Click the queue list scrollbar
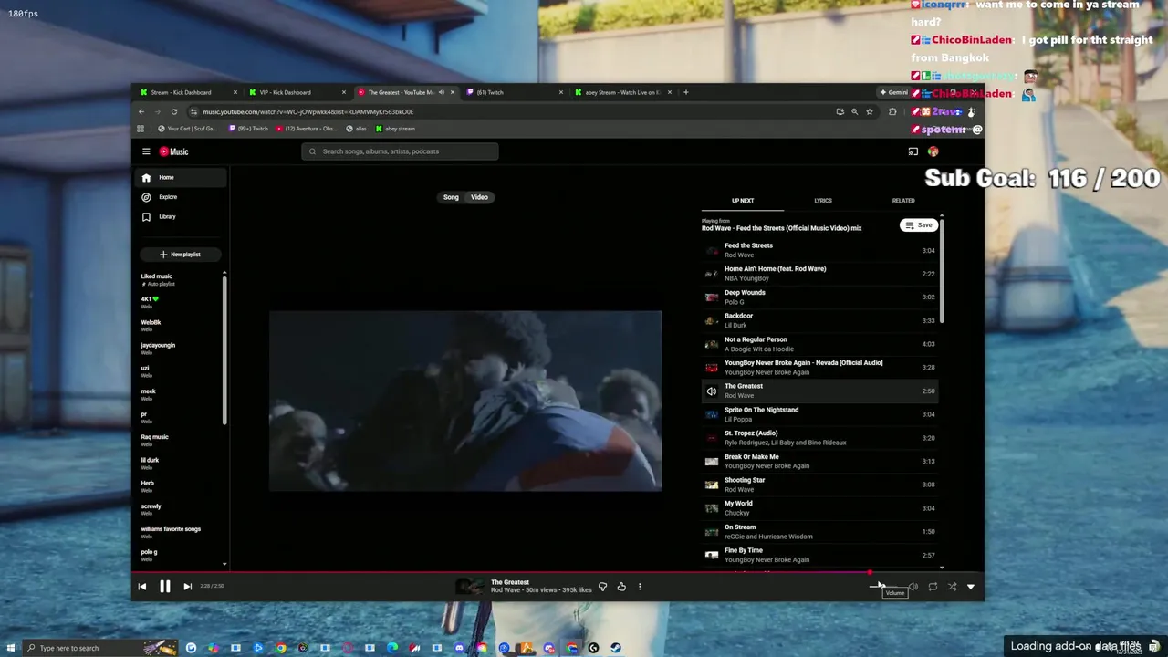 pyautogui.click(x=942, y=269)
